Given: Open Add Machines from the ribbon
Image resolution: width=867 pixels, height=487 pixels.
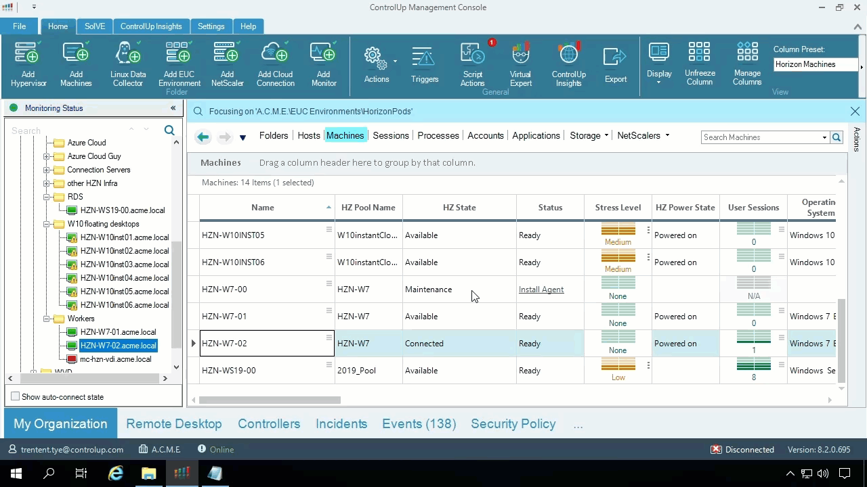Looking at the screenshot, I should [x=76, y=64].
